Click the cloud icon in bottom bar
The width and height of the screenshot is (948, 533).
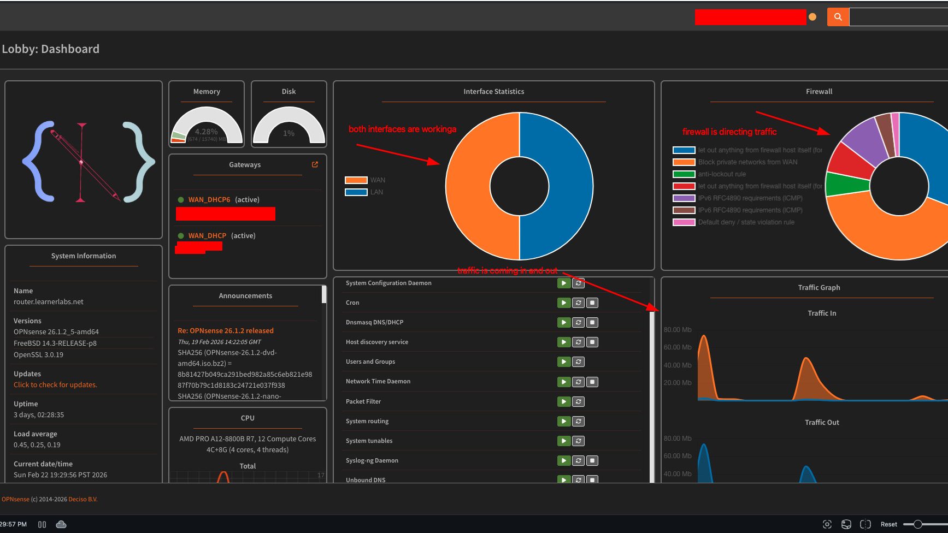(61, 524)
